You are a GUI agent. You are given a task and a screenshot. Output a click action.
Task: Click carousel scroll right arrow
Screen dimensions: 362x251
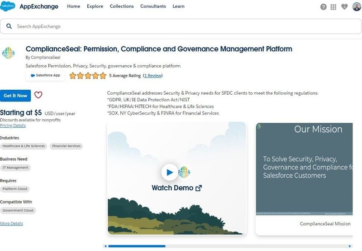(x=350, y=246)
